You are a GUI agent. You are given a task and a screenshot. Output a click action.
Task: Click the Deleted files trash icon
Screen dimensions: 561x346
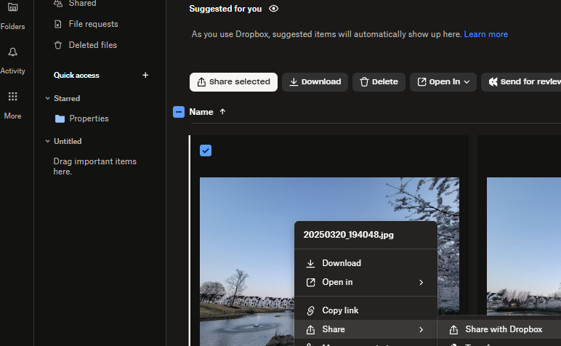[x=58, y=45]
